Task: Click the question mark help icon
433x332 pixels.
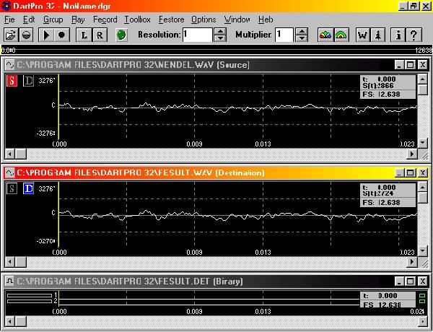Action: [x=414, y=35]
